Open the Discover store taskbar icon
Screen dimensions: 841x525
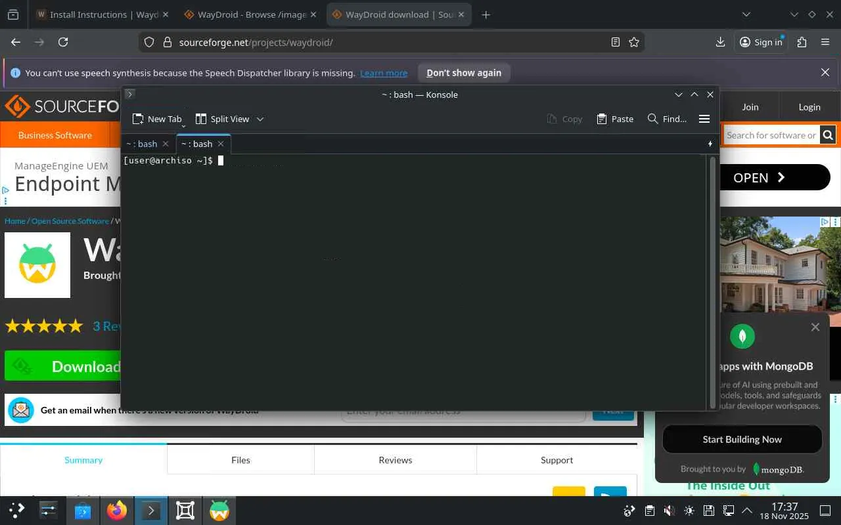pos(83,510)
